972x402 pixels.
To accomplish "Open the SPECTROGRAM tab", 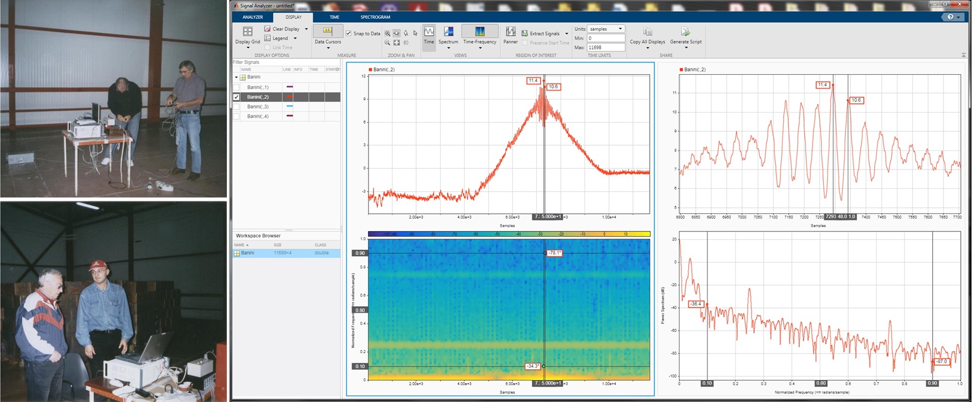I will tap(375, 17).
